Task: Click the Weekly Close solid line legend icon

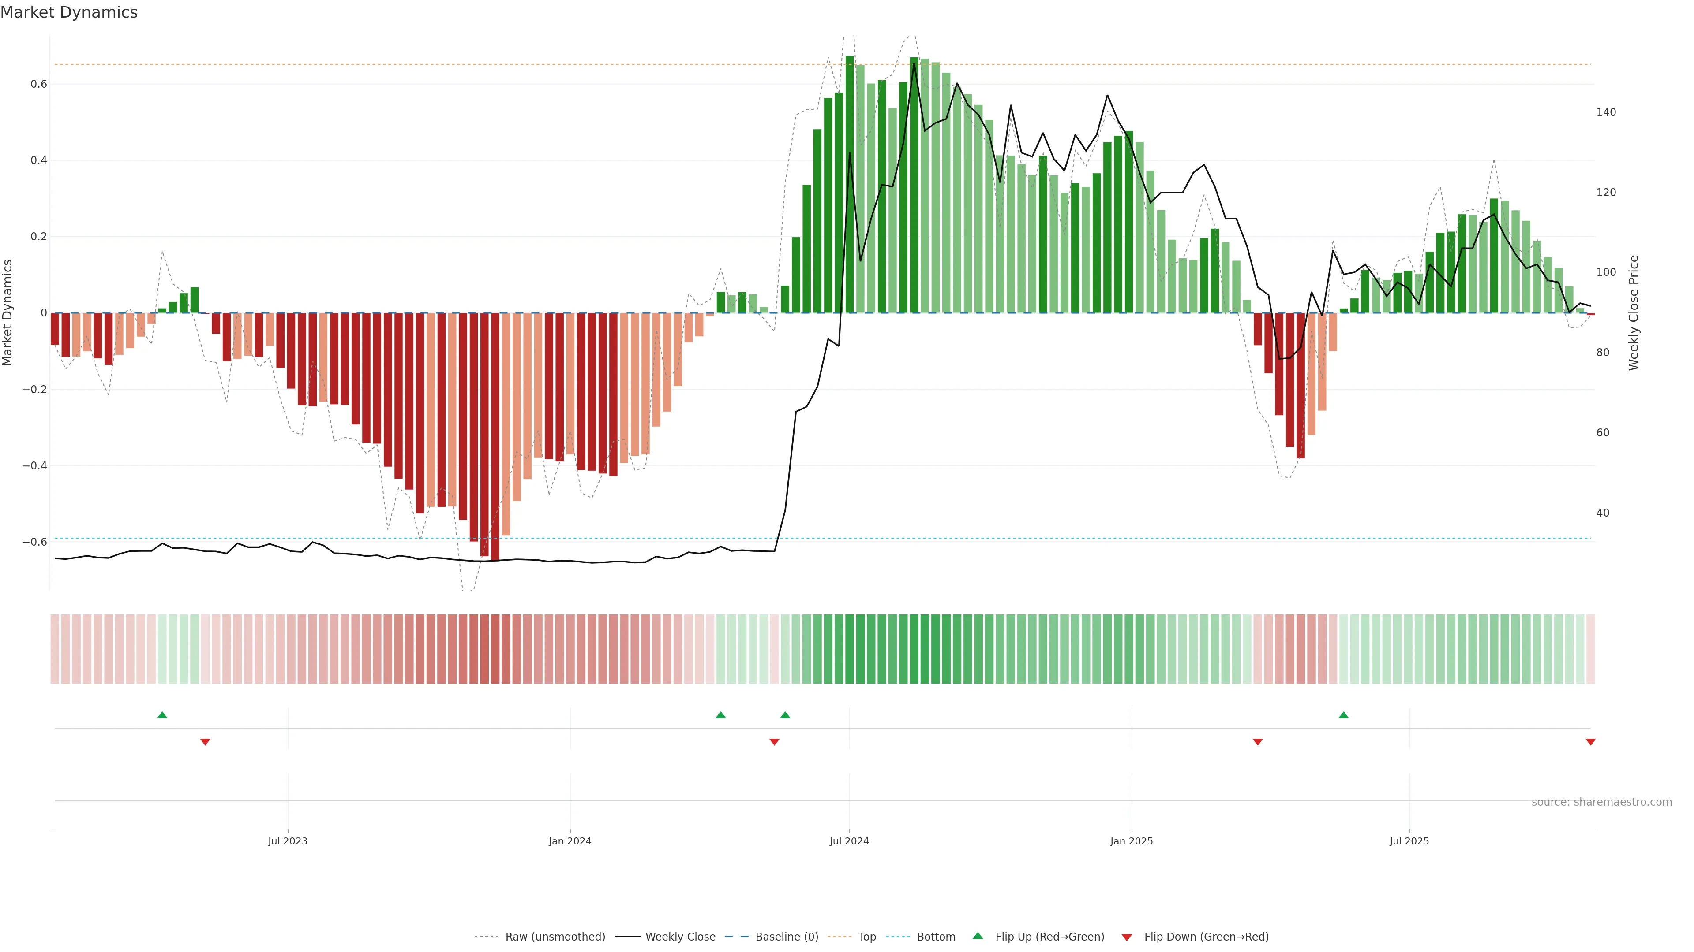Action: coord(627,937)
